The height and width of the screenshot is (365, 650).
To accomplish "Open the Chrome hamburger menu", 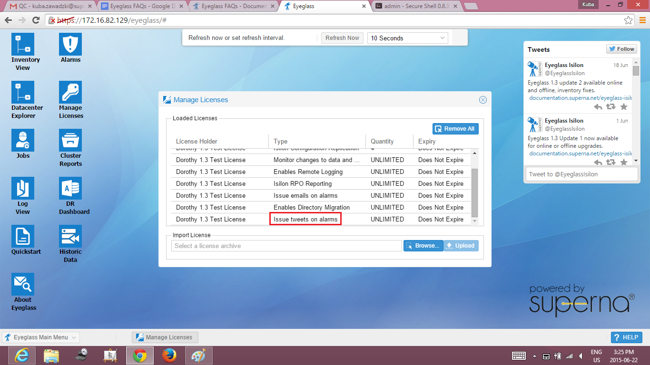I will pyautogui.click(x=642, y=20).
